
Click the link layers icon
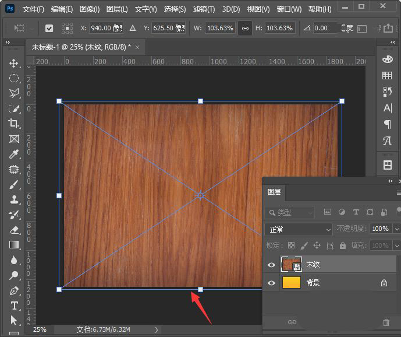point(292,322)
